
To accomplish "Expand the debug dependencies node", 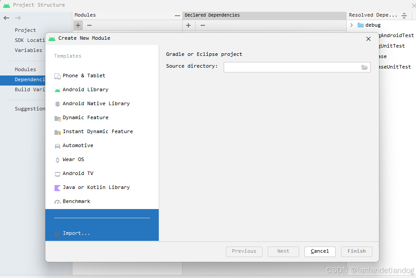I will pos(351,25).
